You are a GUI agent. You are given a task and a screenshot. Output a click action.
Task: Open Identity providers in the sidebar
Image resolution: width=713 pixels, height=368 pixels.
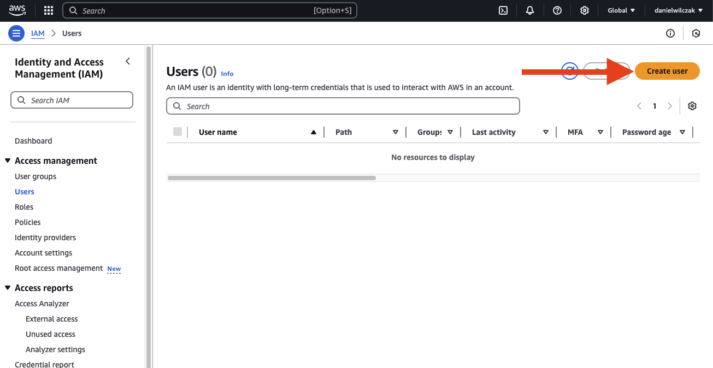tap(45, 238)
